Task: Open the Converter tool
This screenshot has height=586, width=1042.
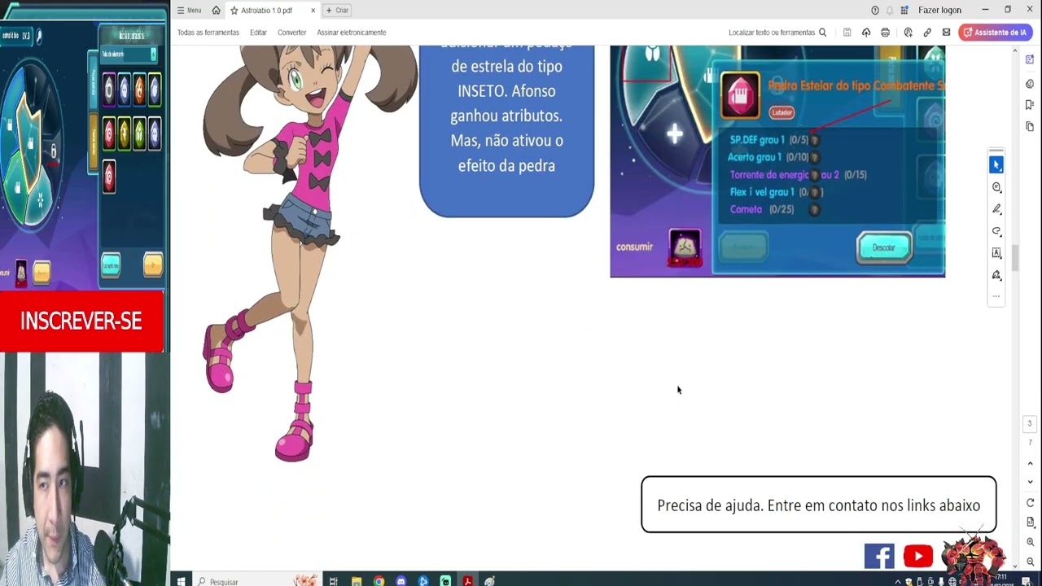Action: pyautogui.click(x=291, y=33)
